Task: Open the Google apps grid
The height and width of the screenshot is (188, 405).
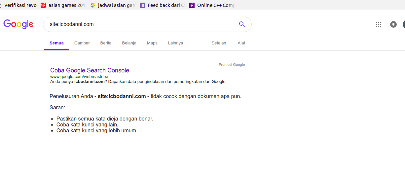Action: coord(379,24)
